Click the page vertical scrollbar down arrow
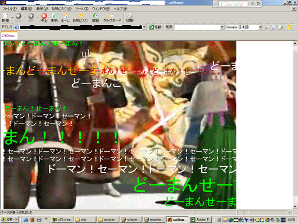The width and height of the screenshot is (298, 224). [295, 206]
